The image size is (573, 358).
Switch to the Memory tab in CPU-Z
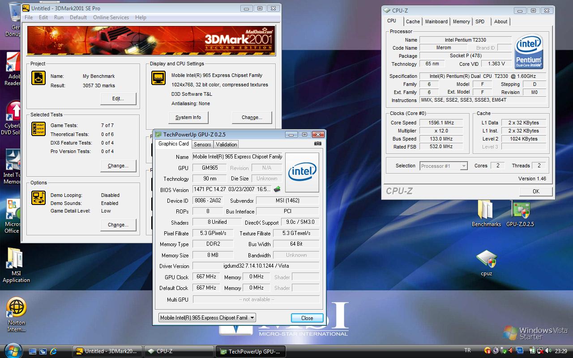pyautogui.click(x=461, y=21)
